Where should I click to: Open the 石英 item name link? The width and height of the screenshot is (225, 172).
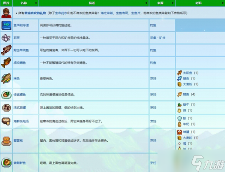pos(16,38)
